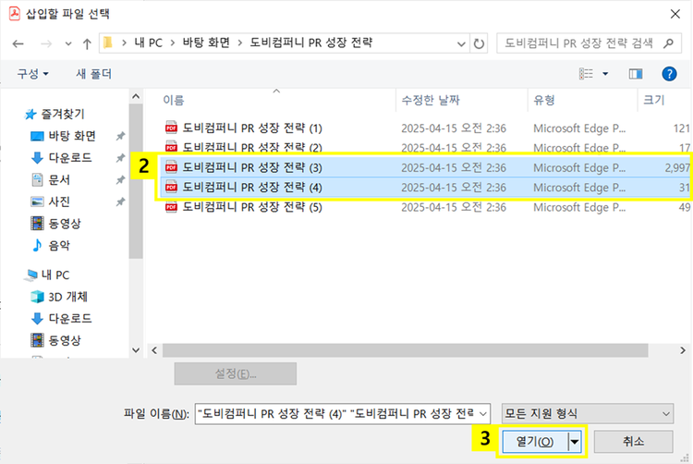This screenshot has width=693, height=464.
Task: Click PDF icon of file (5)
Action: (171, 207)
